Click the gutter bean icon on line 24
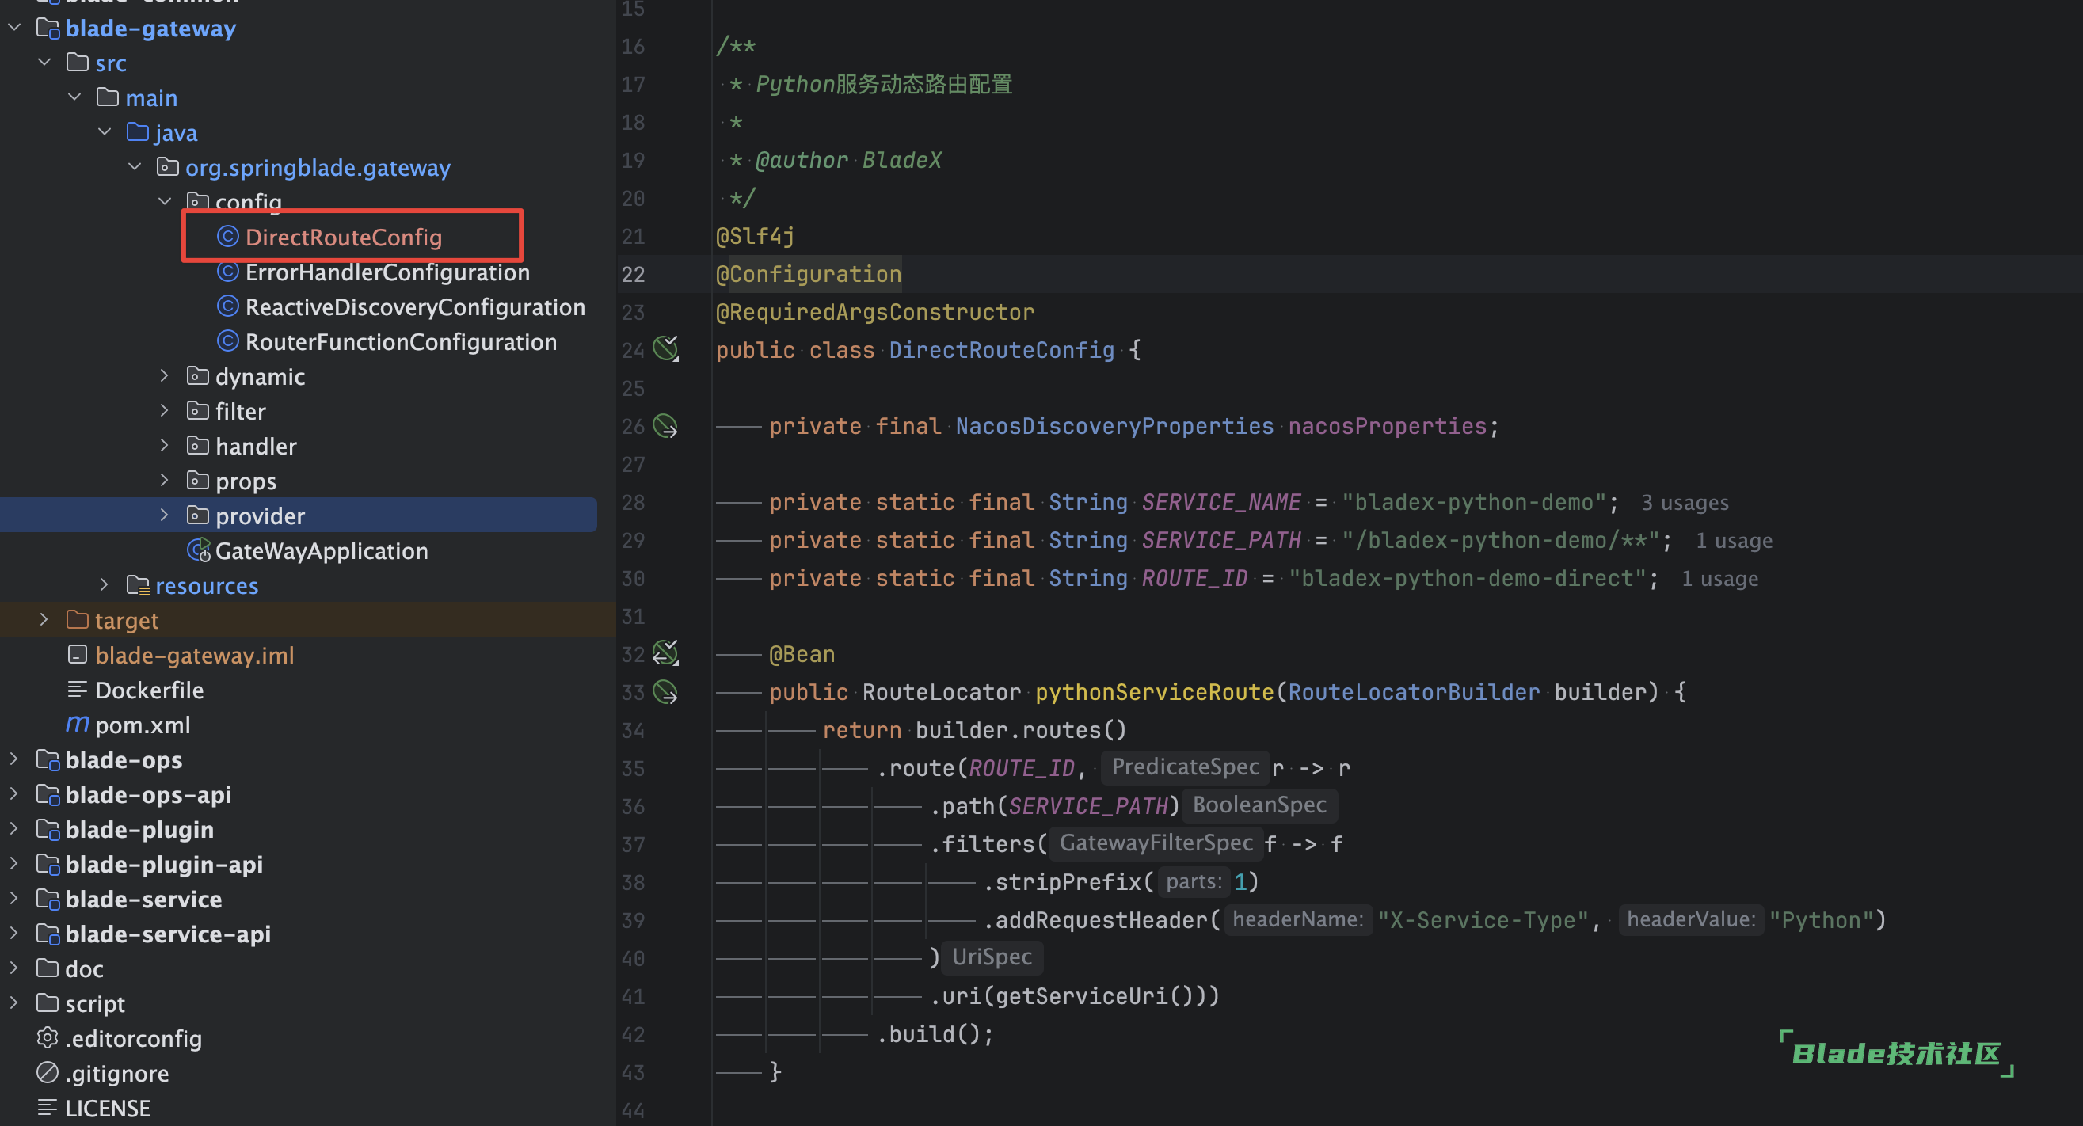Viewport: 2083px width, 1126px height. 665,349
